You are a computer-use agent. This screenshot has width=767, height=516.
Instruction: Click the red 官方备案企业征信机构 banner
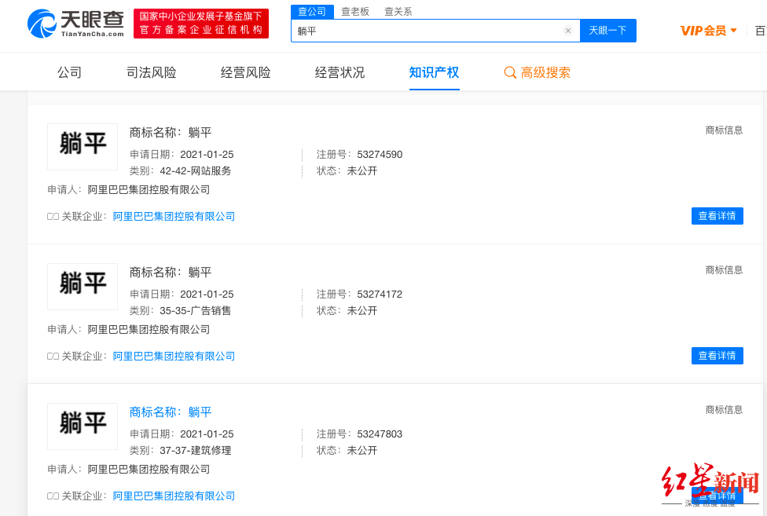201,23
